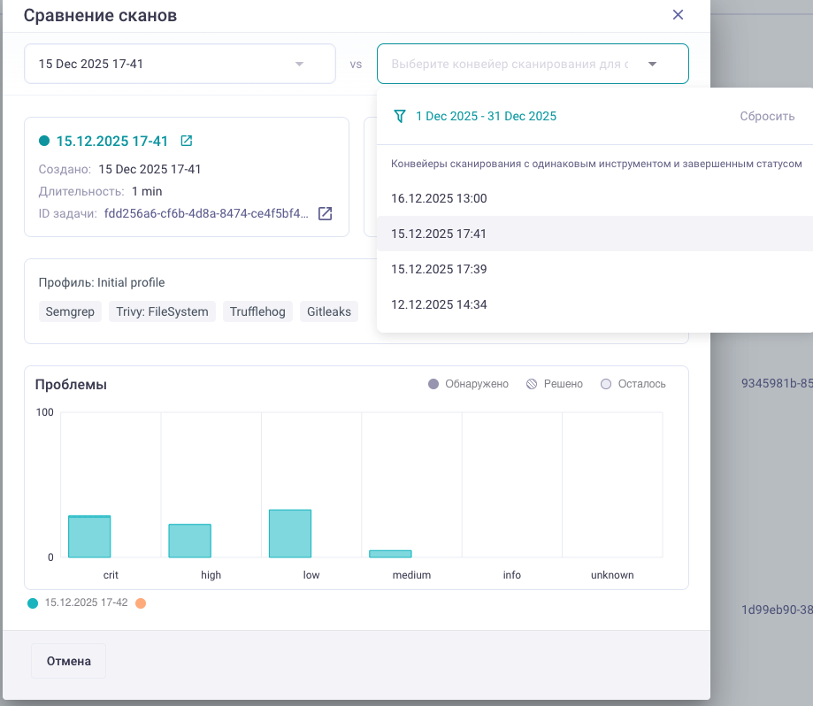
Task: Toggle the Осталось legend series
Action: coord(633,384)
